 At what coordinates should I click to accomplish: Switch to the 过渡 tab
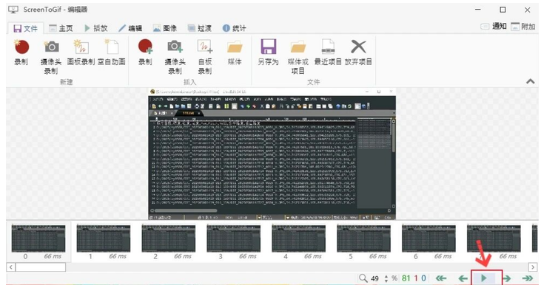tap(199, 28)
